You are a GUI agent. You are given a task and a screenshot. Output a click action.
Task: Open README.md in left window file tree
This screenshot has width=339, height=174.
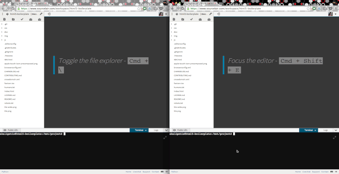pyautogui.click(x=10, y=99)
